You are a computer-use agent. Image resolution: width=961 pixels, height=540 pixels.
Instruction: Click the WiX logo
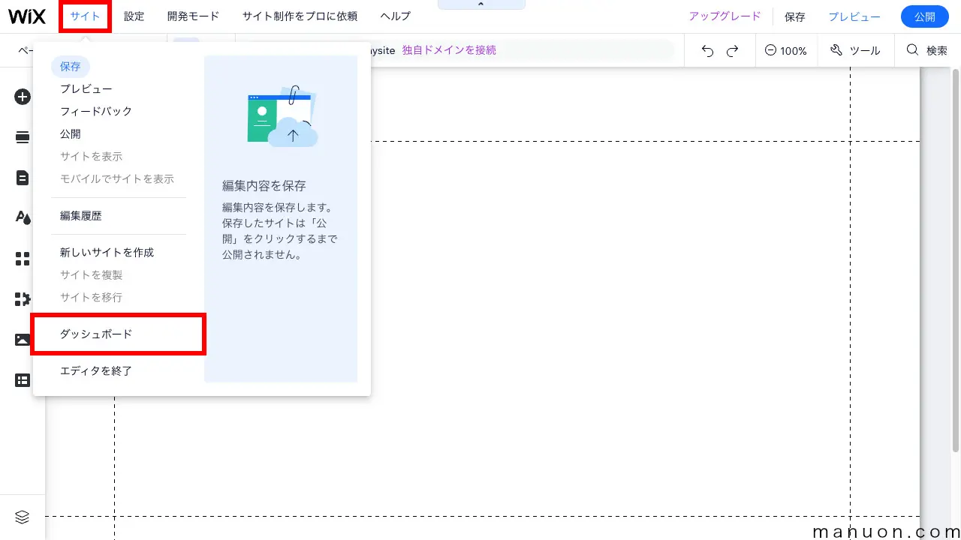27,16
